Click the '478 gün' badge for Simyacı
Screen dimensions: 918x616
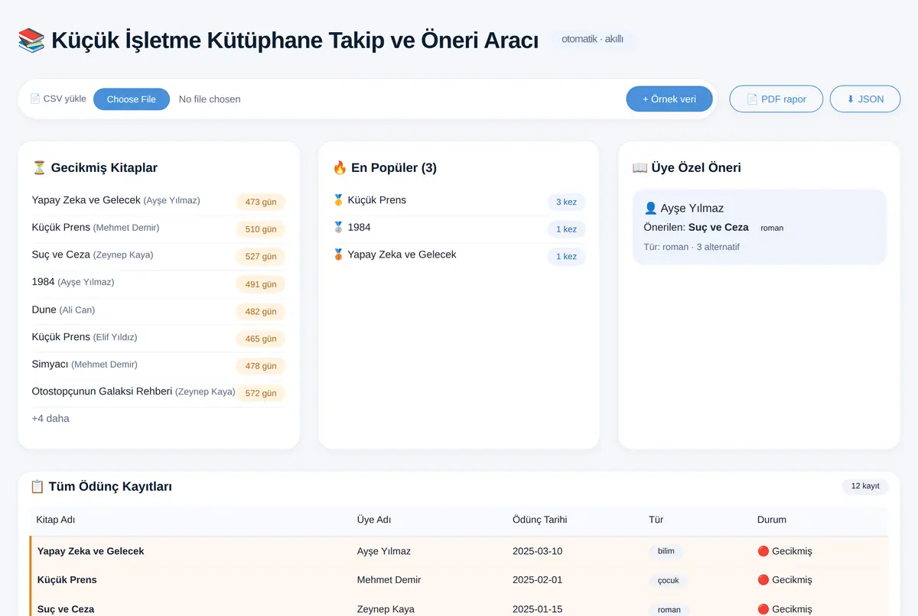coord(261,366)
